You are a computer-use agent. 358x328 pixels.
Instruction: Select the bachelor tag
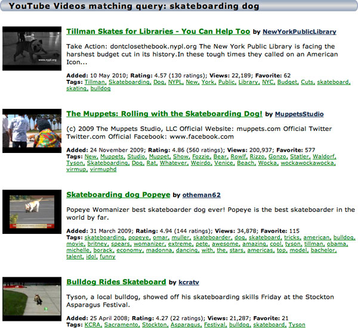point(324,250)
